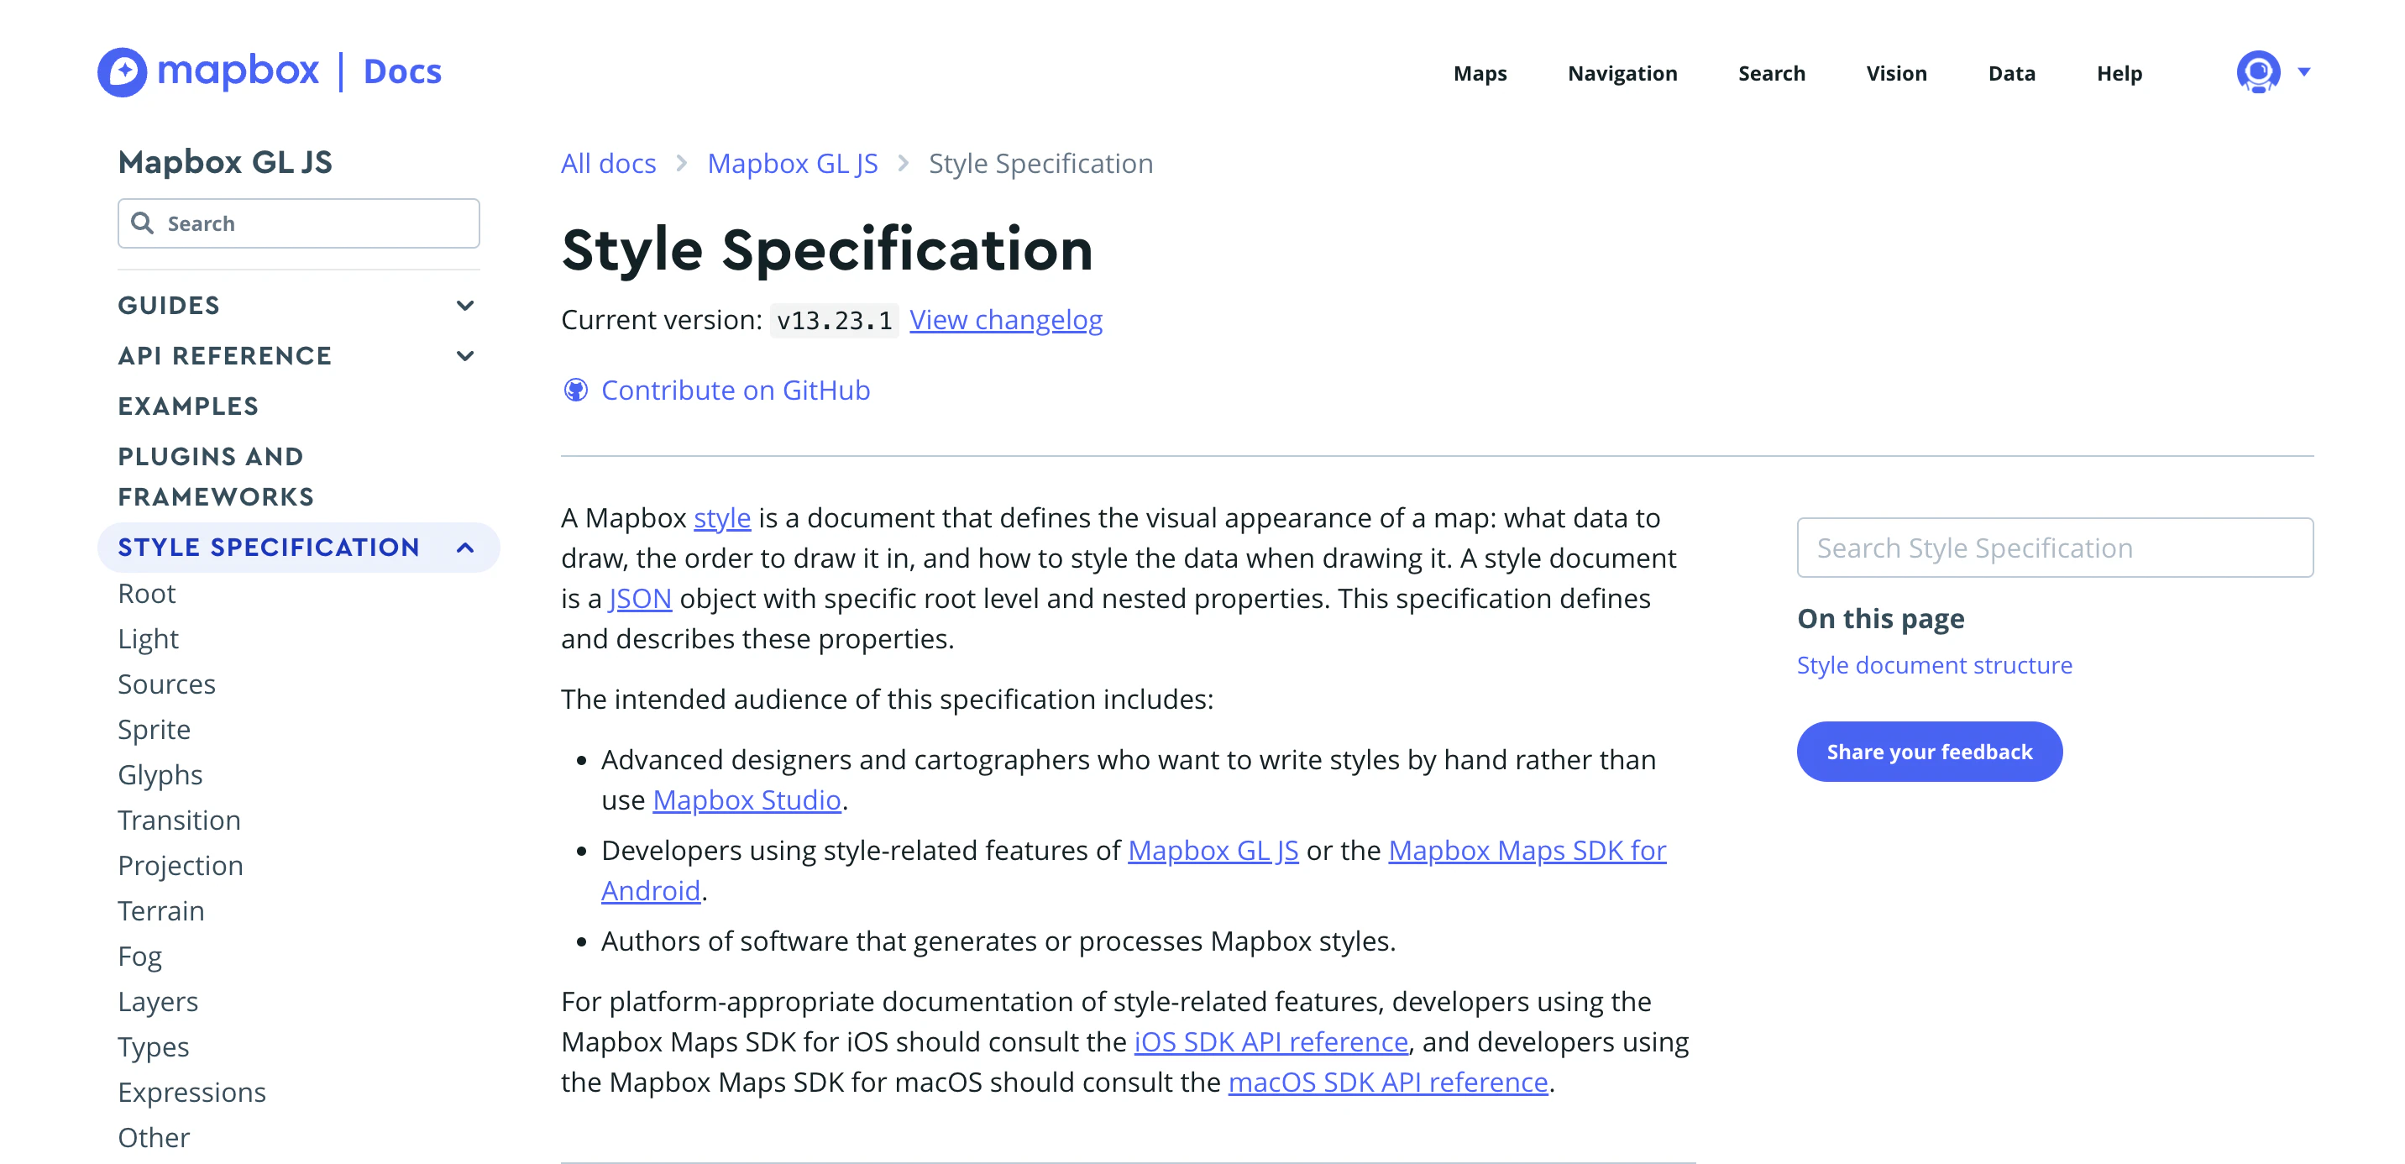The height and width of the screenshot is (1164, 2405).
Task: Click the Style Specification page heading
Action: (x=827, y=250)
